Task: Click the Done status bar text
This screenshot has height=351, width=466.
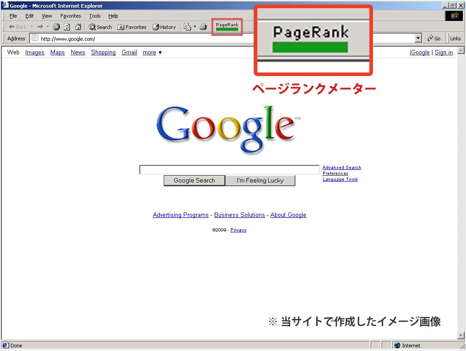Action: pyautogui.click(x=16, y=346)
